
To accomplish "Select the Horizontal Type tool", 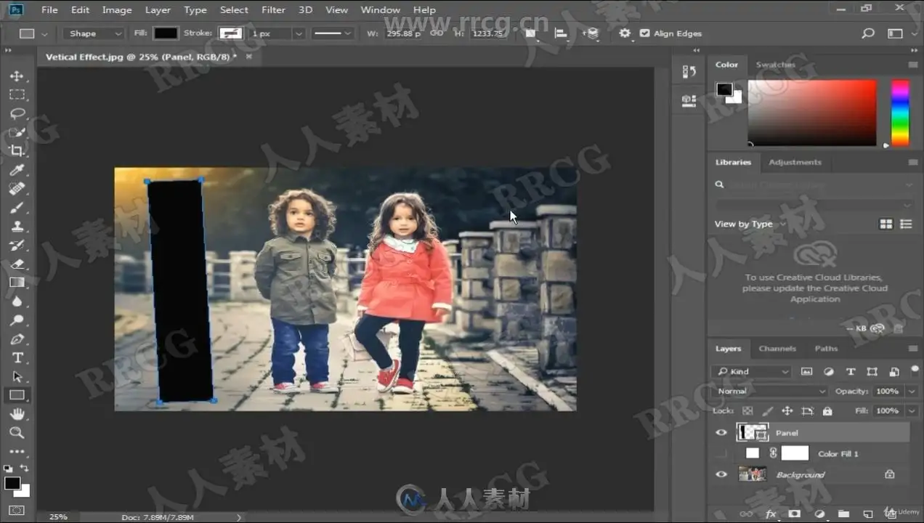I will click(17, 357).
